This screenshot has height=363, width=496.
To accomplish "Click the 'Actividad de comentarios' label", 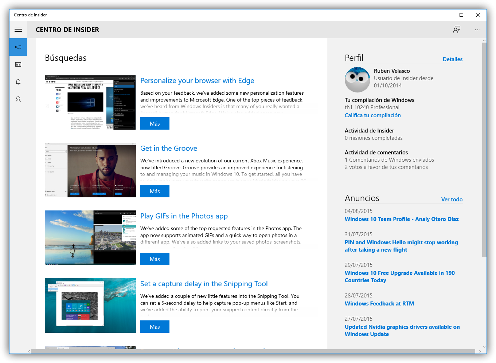I will click(x=376, y=153).
